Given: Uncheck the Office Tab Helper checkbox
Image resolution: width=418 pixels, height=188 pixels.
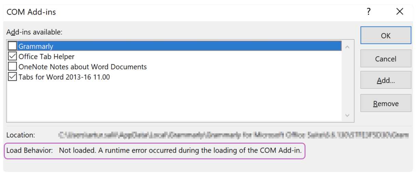Looking at the screenshot, I should 12,56.
